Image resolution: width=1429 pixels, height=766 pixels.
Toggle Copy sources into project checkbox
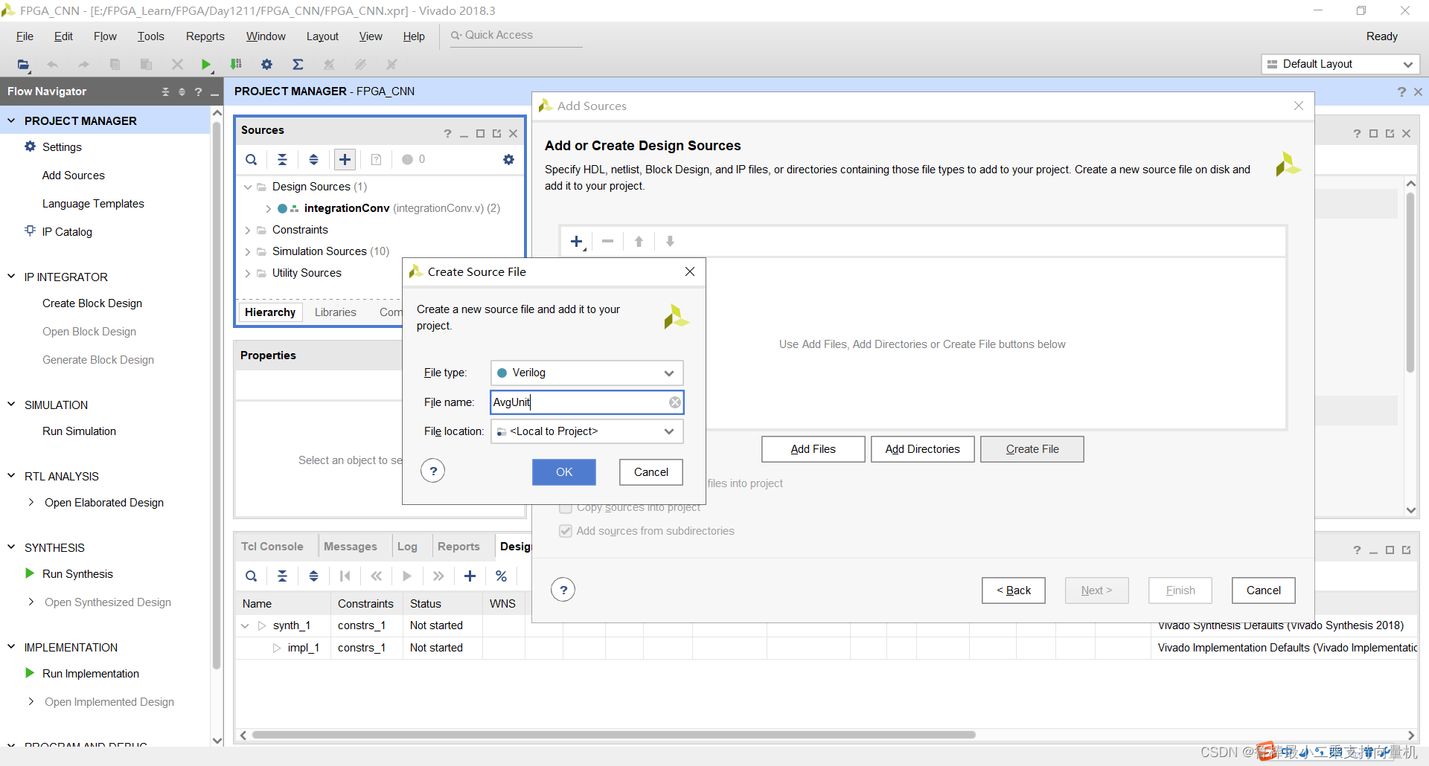tap(566, 507)
